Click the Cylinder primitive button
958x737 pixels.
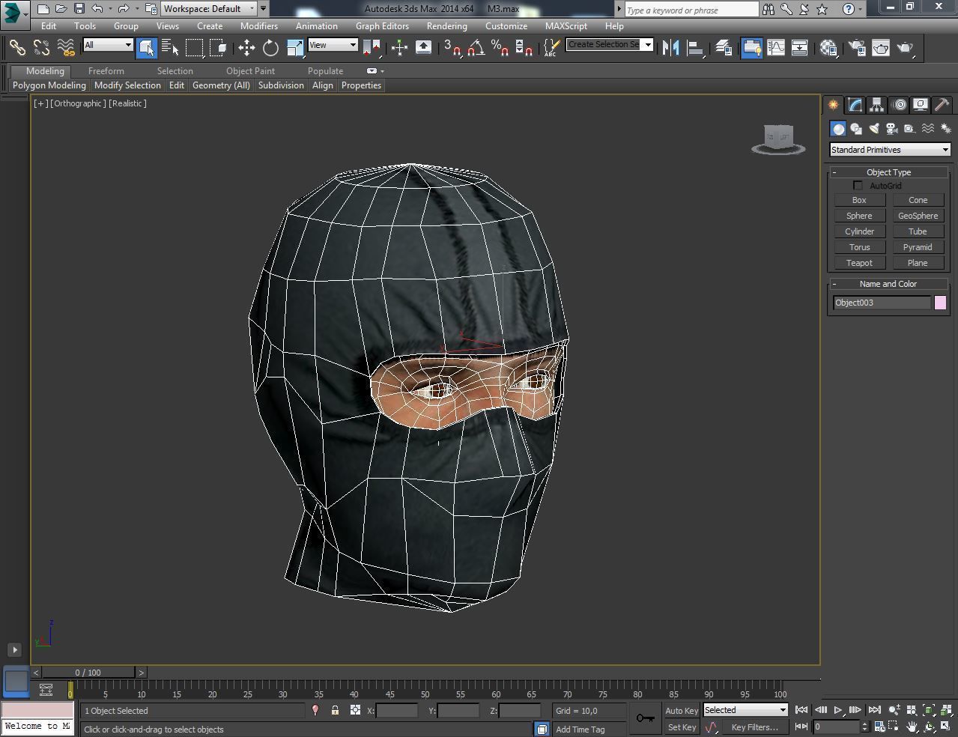(x=859, y=231)
